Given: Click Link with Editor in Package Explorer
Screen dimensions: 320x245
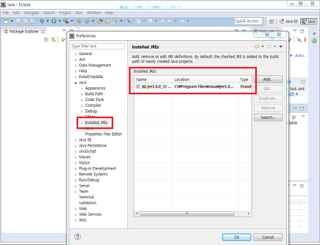Looking at the screenshot, I should click(53, 40).
